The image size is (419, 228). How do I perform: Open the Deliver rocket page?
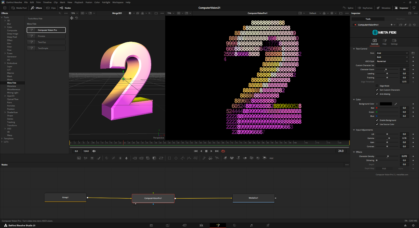[x=268, y=225]
